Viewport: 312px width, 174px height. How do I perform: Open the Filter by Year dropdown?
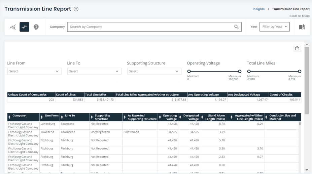pos(274,27)
